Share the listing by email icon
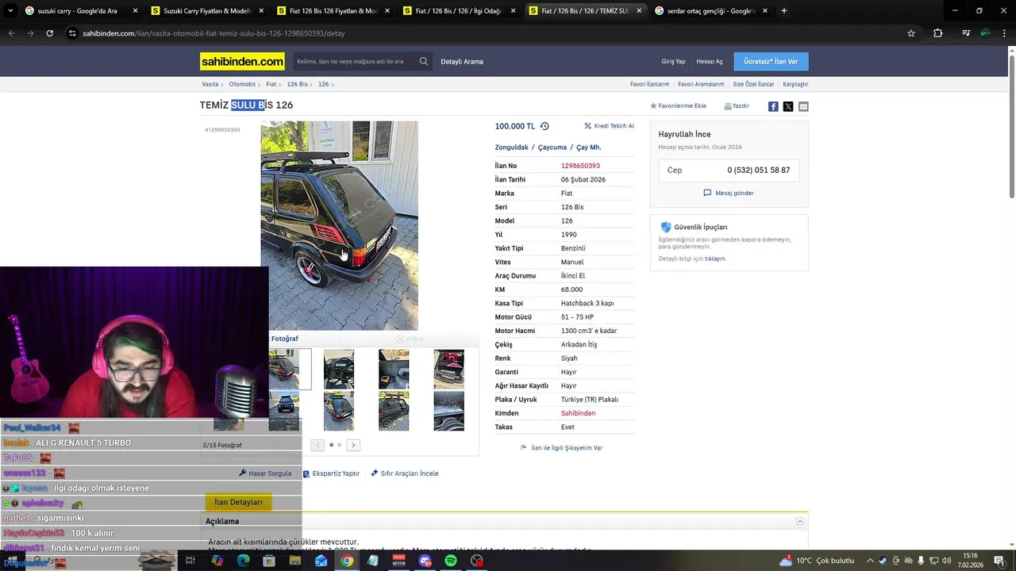The height and width of the screenshot is (571, 1016). 803,106
